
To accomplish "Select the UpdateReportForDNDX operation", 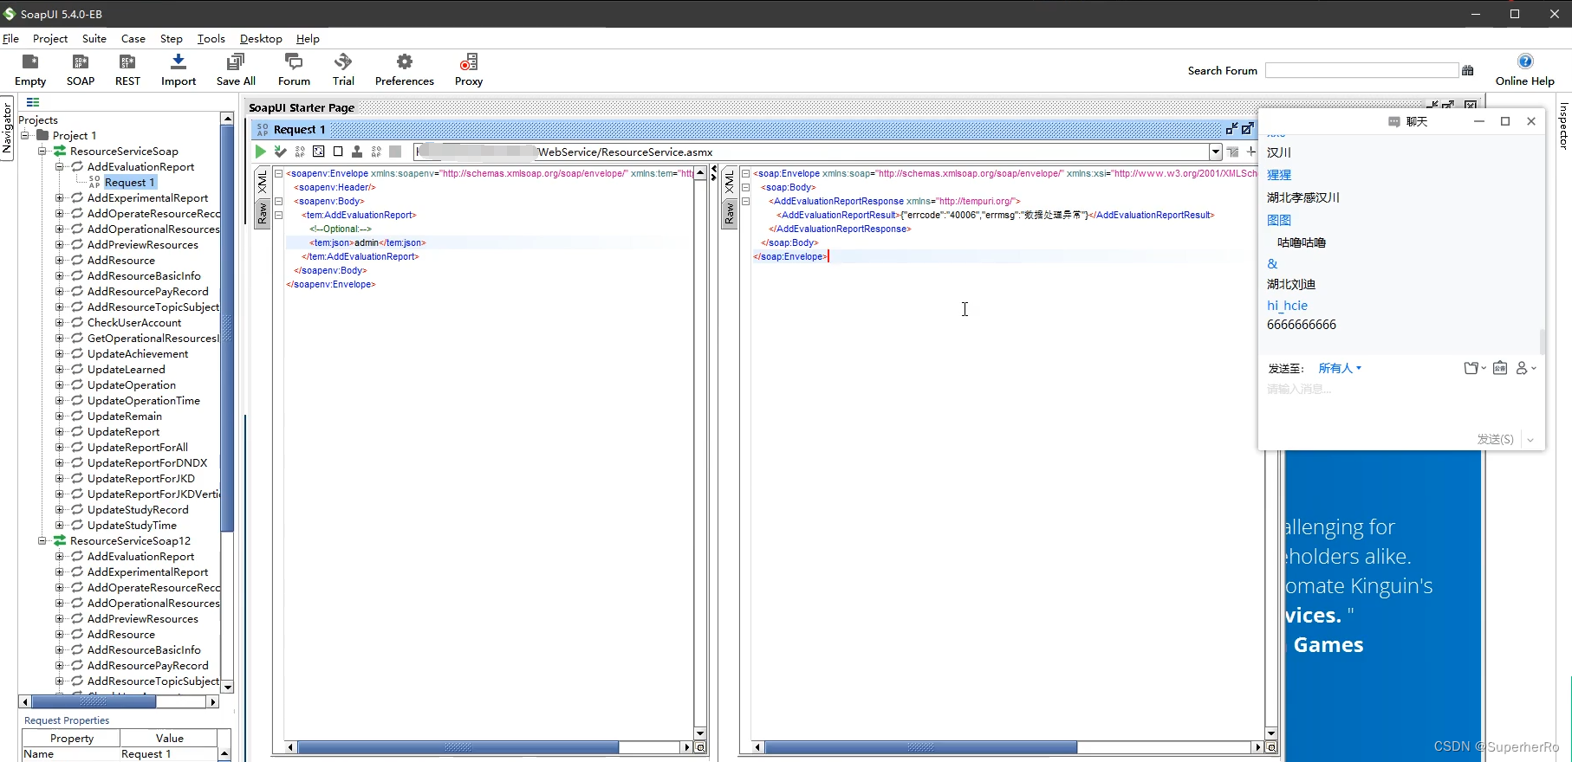I will point(147,463).
